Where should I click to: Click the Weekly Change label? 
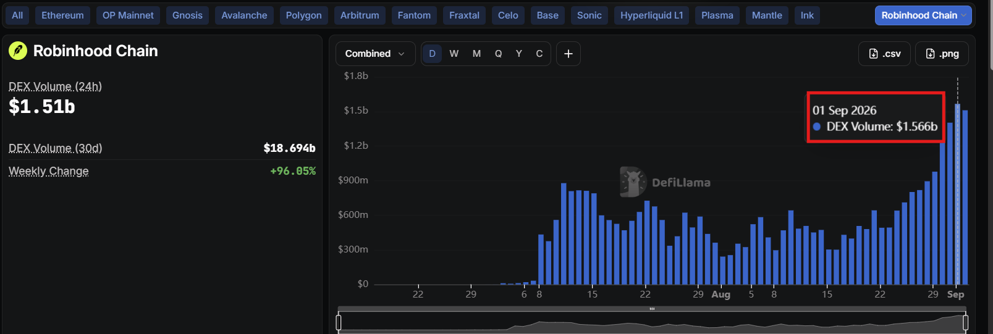(x=48, y=171)
